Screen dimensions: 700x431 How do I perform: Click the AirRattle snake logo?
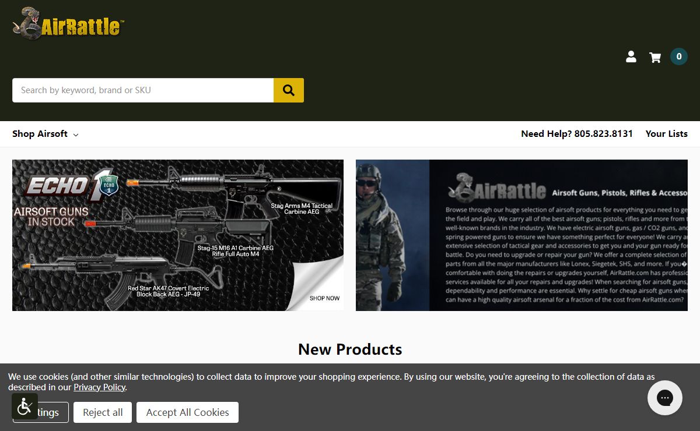[x=68, y=24]
